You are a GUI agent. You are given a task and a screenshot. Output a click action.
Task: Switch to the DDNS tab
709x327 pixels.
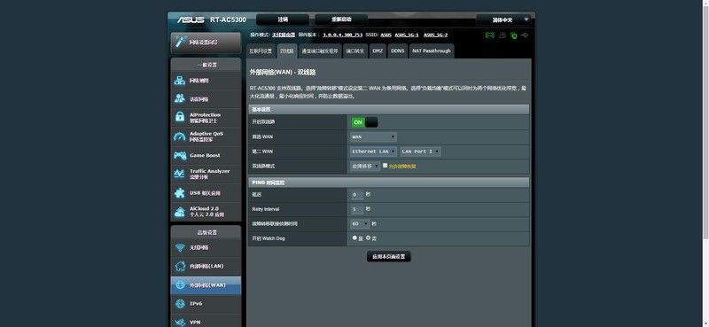[x=397, y=51]
